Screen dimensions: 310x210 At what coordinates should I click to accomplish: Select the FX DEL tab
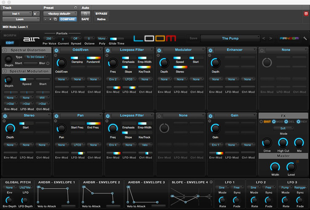[292, 122]
